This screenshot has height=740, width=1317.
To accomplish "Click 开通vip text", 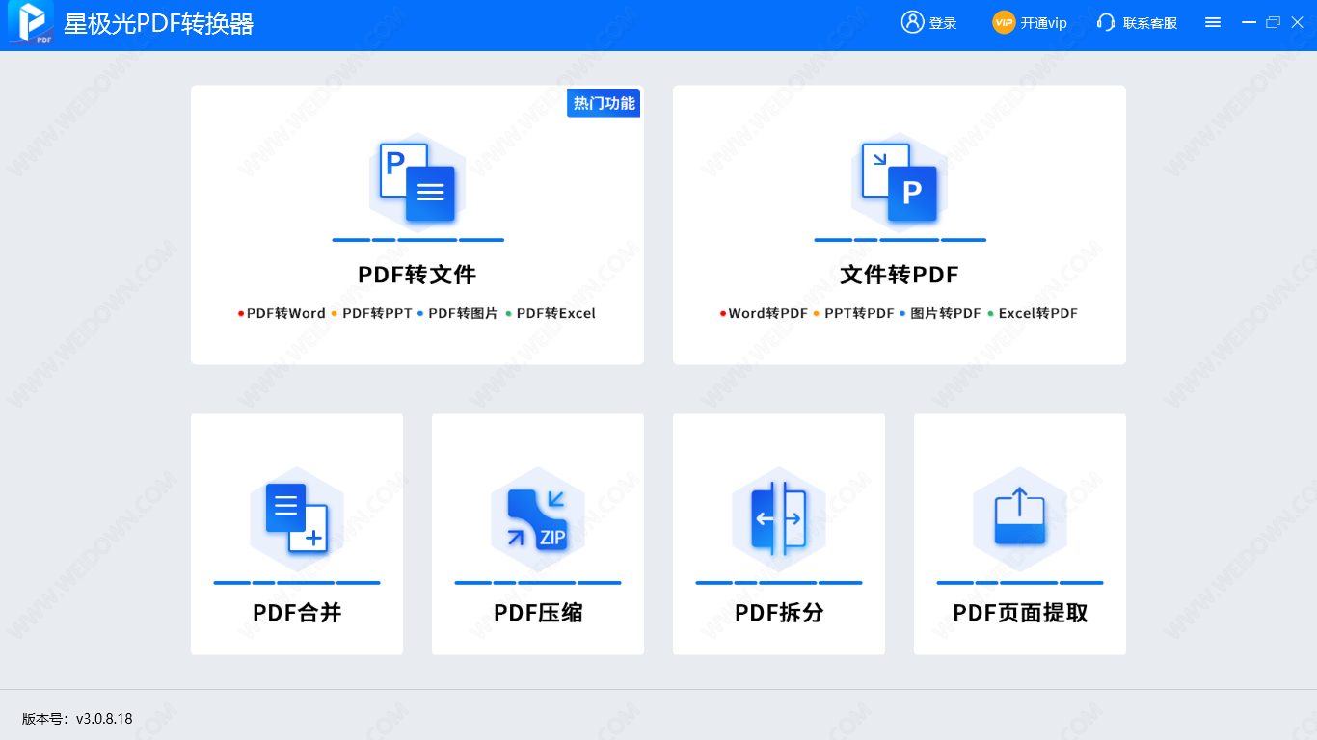I will click(x=1044, y=23).
